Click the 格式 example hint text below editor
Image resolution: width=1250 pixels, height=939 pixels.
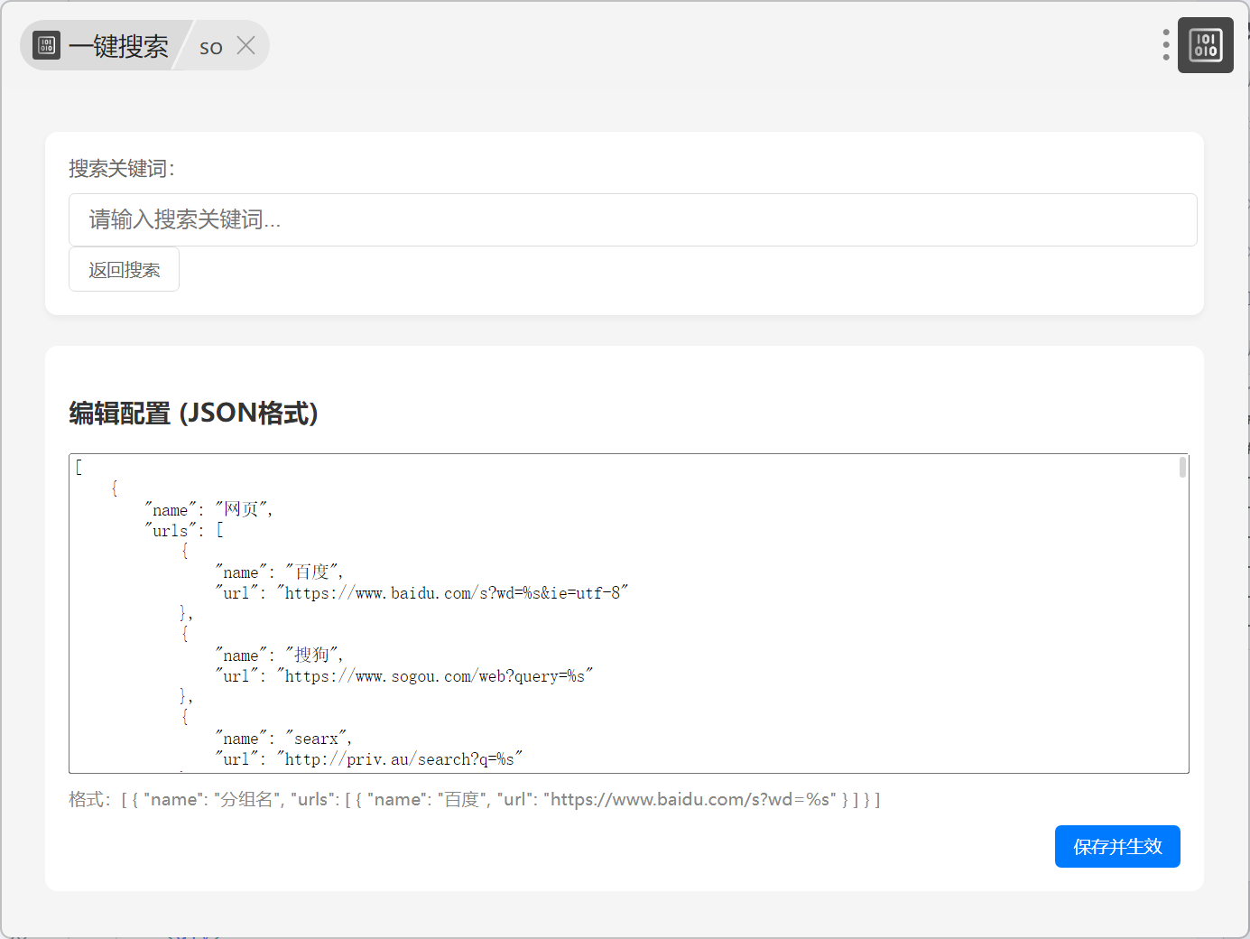pyautogui.click(x=474, y=799)
